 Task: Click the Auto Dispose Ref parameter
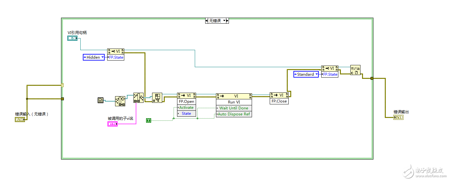(234, 114)
